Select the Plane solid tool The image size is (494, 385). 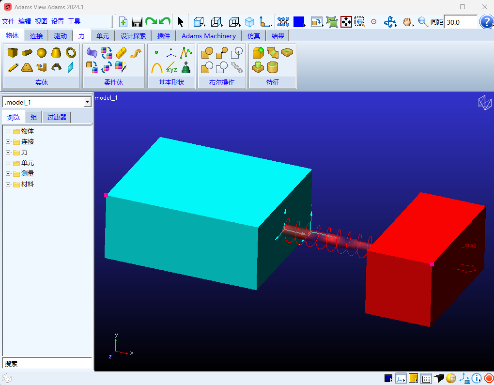coord(71,67)
